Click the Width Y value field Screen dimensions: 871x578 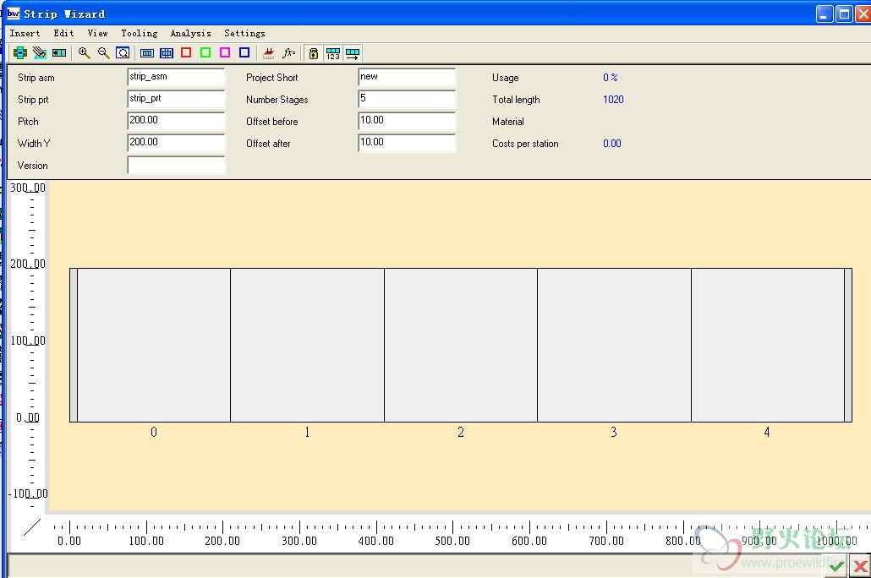pos(176,143)
